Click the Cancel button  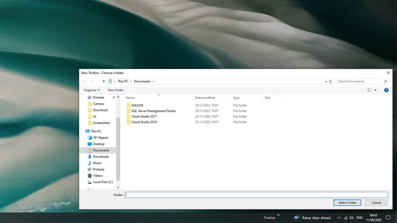[x=376, y=203]
